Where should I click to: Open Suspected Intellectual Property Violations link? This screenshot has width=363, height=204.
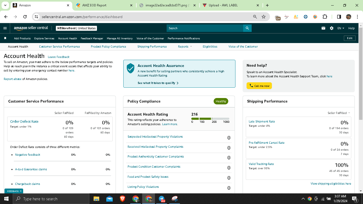click(x=155, y=137)
